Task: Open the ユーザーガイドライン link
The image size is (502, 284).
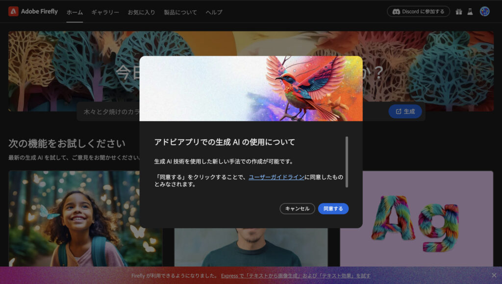Action: [276, 177]
